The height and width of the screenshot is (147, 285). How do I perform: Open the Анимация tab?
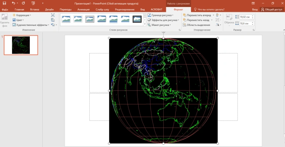83,10
